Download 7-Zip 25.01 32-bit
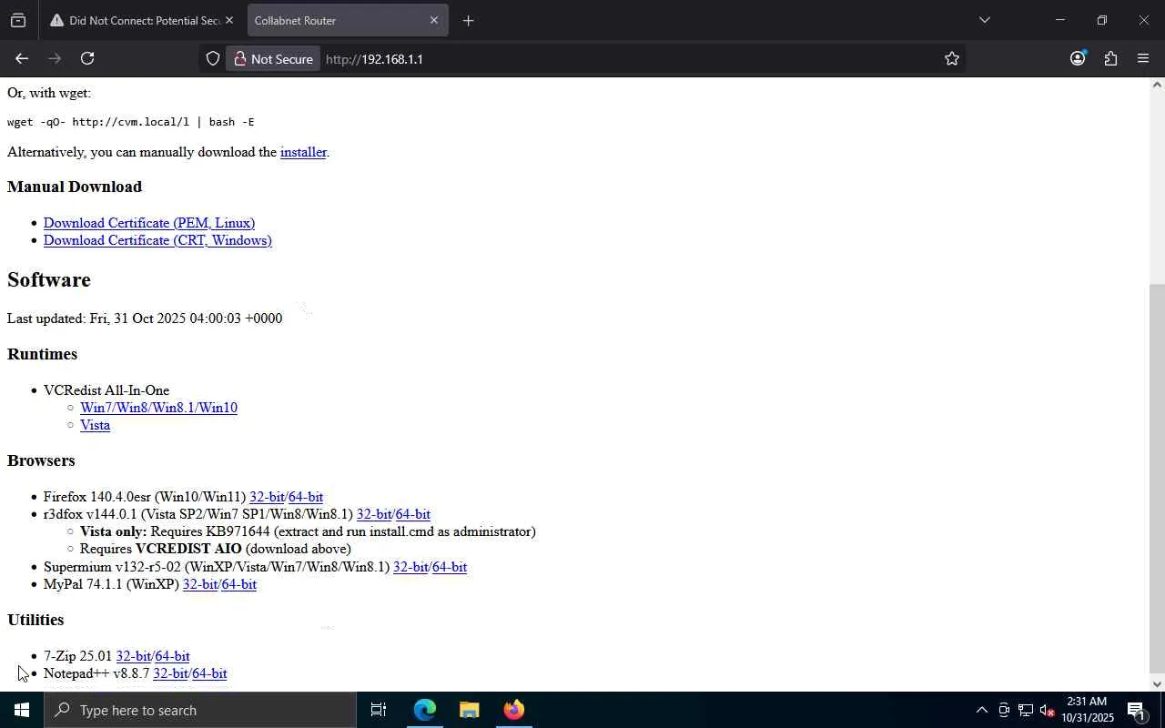 (133, 656)
